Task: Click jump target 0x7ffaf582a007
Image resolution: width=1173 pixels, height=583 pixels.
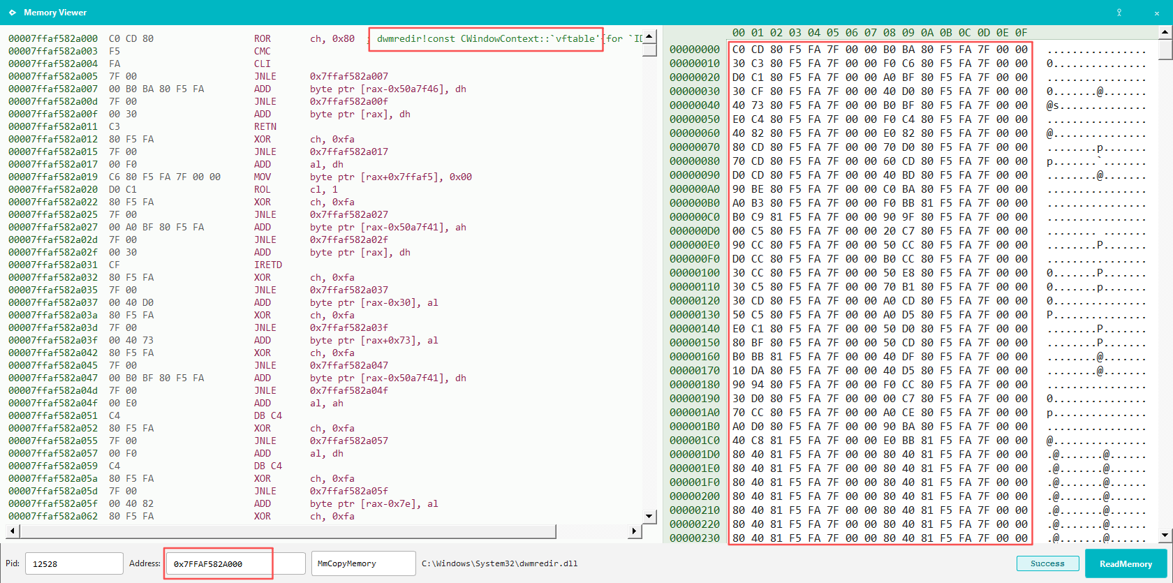Action: click(349, 76)
